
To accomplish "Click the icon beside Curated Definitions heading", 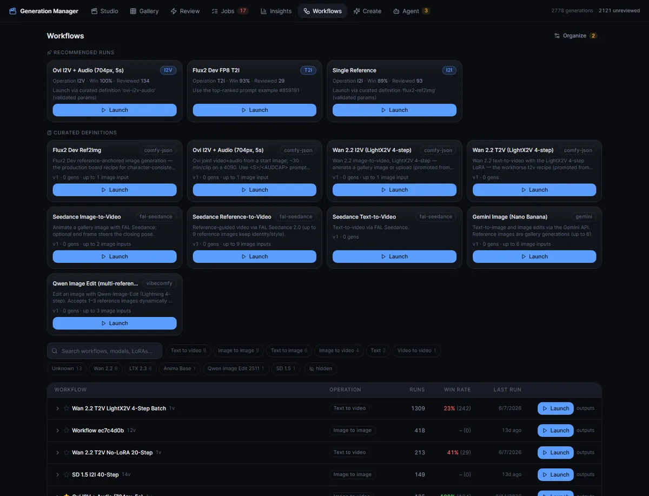I will pos(49,133).
